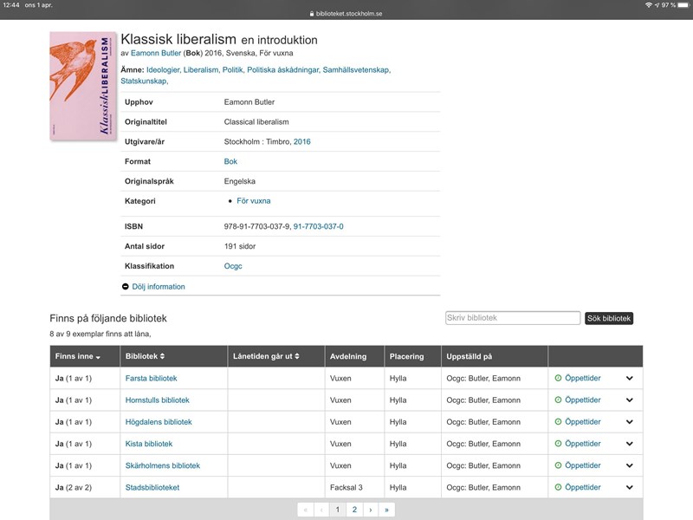Image resolution: width=693 pixels, height=520 pixels.
Task: Select page 1 in the pagination
Action: [x=338, y=510]
